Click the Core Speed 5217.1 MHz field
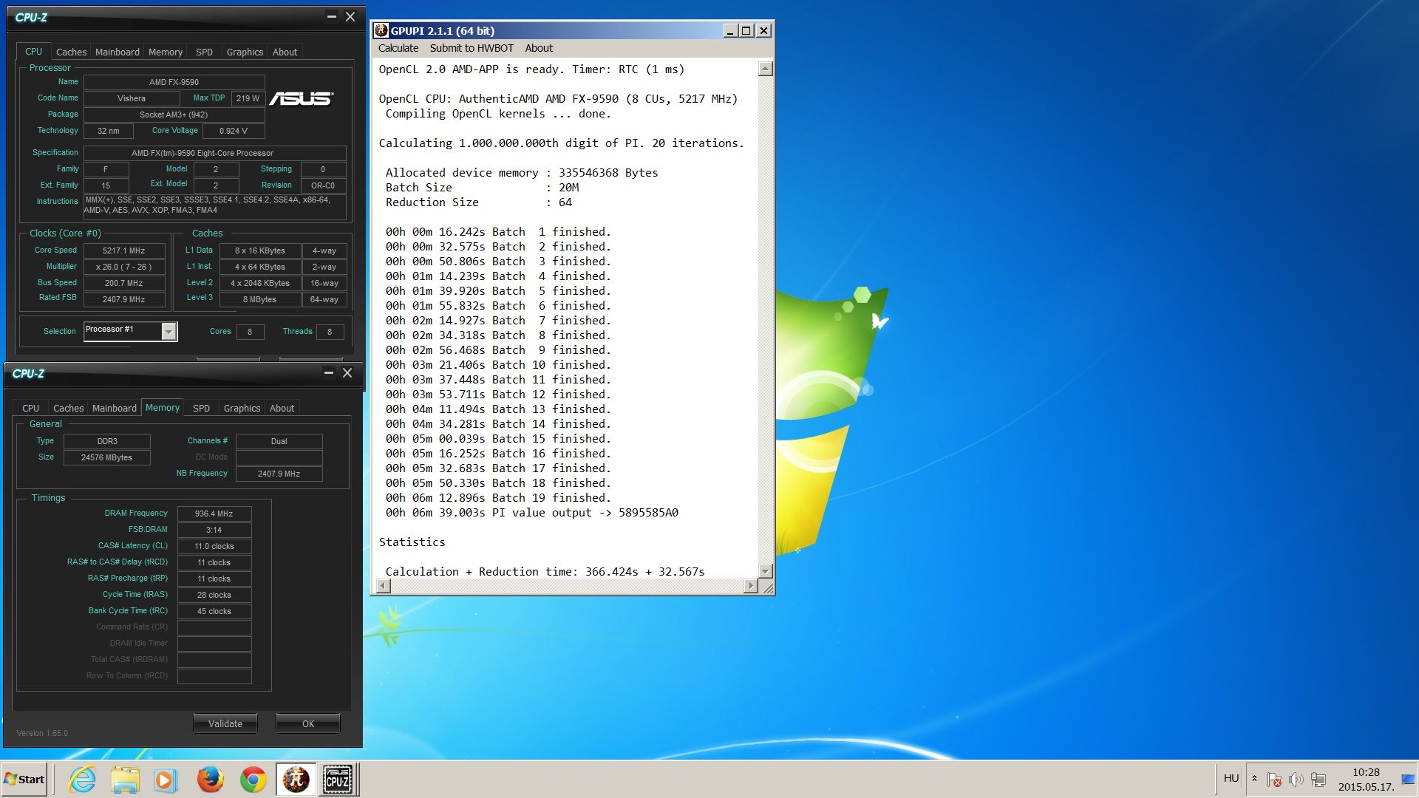1419x798 pixels. click(123, 250)
